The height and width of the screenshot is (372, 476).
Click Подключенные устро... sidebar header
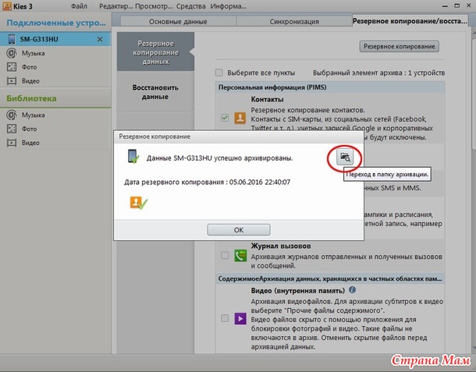[56, 23]
